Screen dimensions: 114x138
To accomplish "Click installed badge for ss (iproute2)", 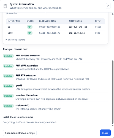I will (8, 106).
